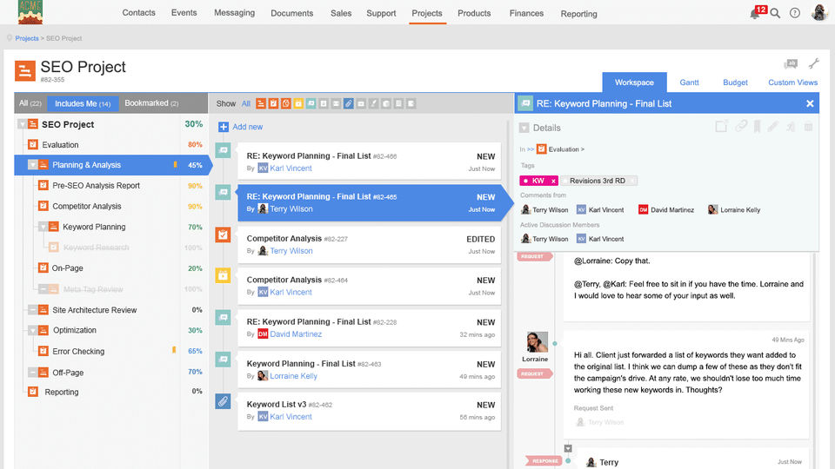Open the Custom Views tab
This screenshot has width=835, height=469.
(x=792, y=83)
